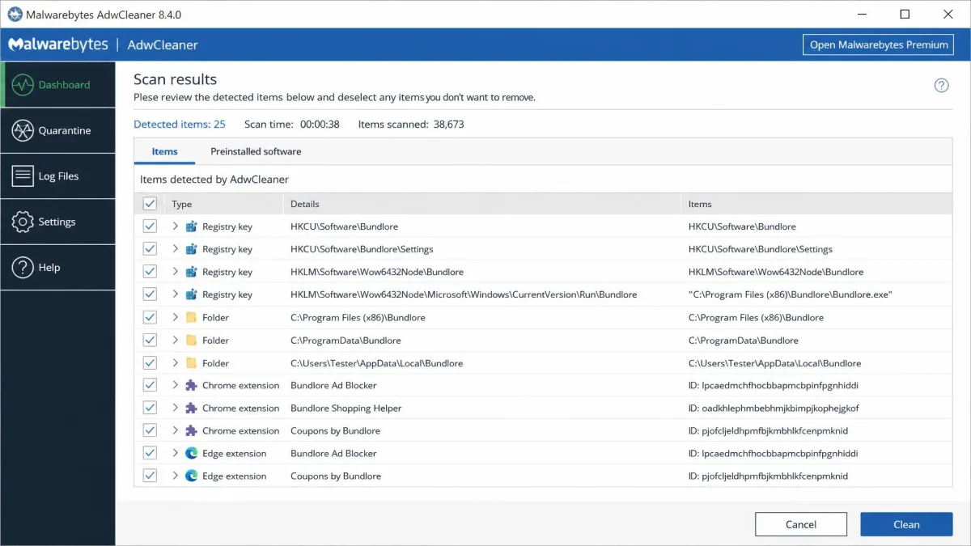Expand the C:\Program Files (x86)\Bundlore folder row
The height and width of the screenshot is (546, 971).
click(x=176, y=317)
